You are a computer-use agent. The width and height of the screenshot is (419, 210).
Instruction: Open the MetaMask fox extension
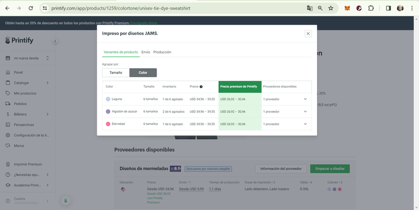347,8
